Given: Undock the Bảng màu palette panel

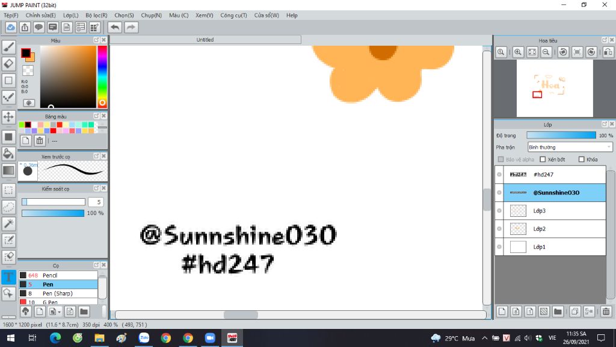Looking at the screenshot, I should pyautogui.click(x=96, y=116).
